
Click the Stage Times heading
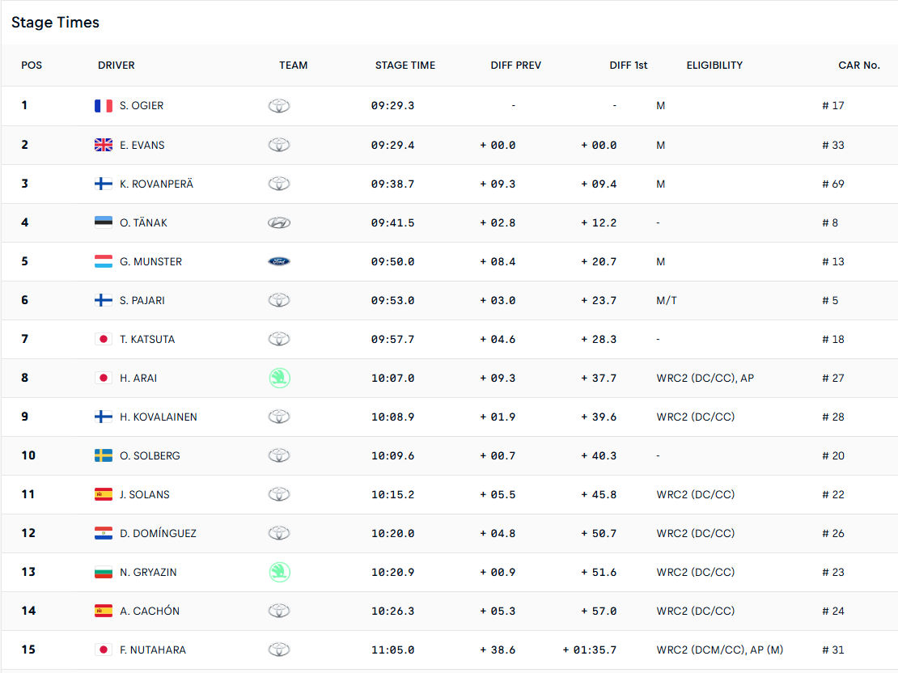(55, 23)
